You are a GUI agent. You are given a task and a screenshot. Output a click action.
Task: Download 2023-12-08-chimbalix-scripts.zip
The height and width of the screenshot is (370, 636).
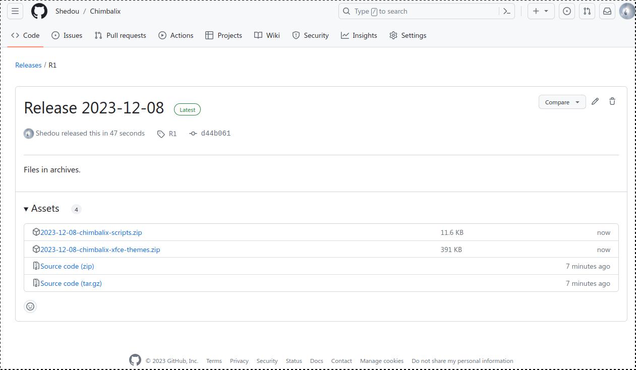(91, 232)
